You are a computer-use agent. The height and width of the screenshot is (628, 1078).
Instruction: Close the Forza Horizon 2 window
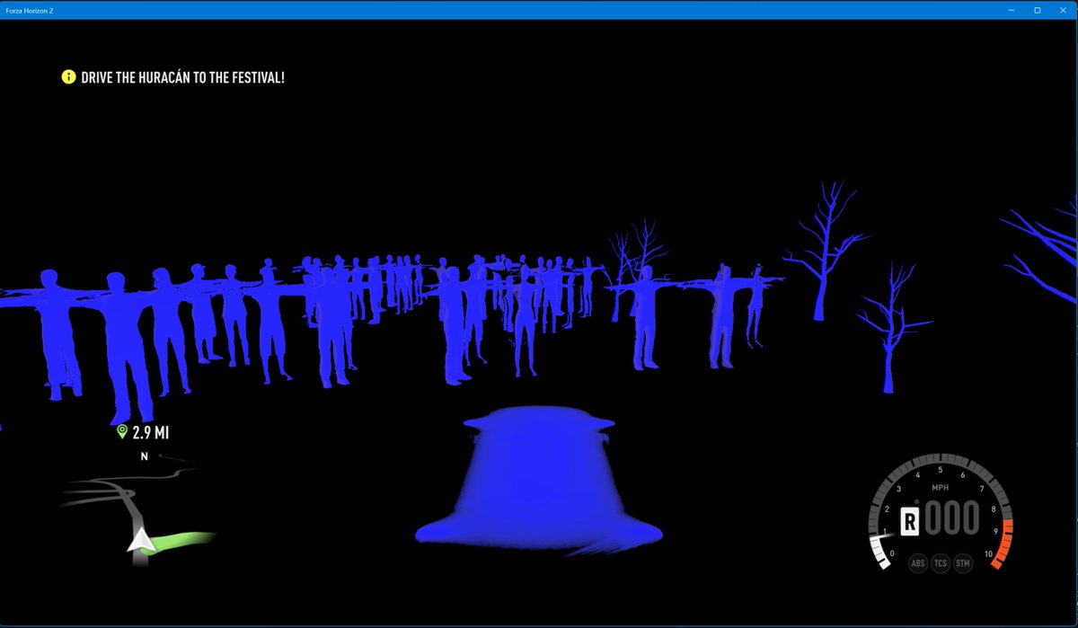click(1061, 10)
